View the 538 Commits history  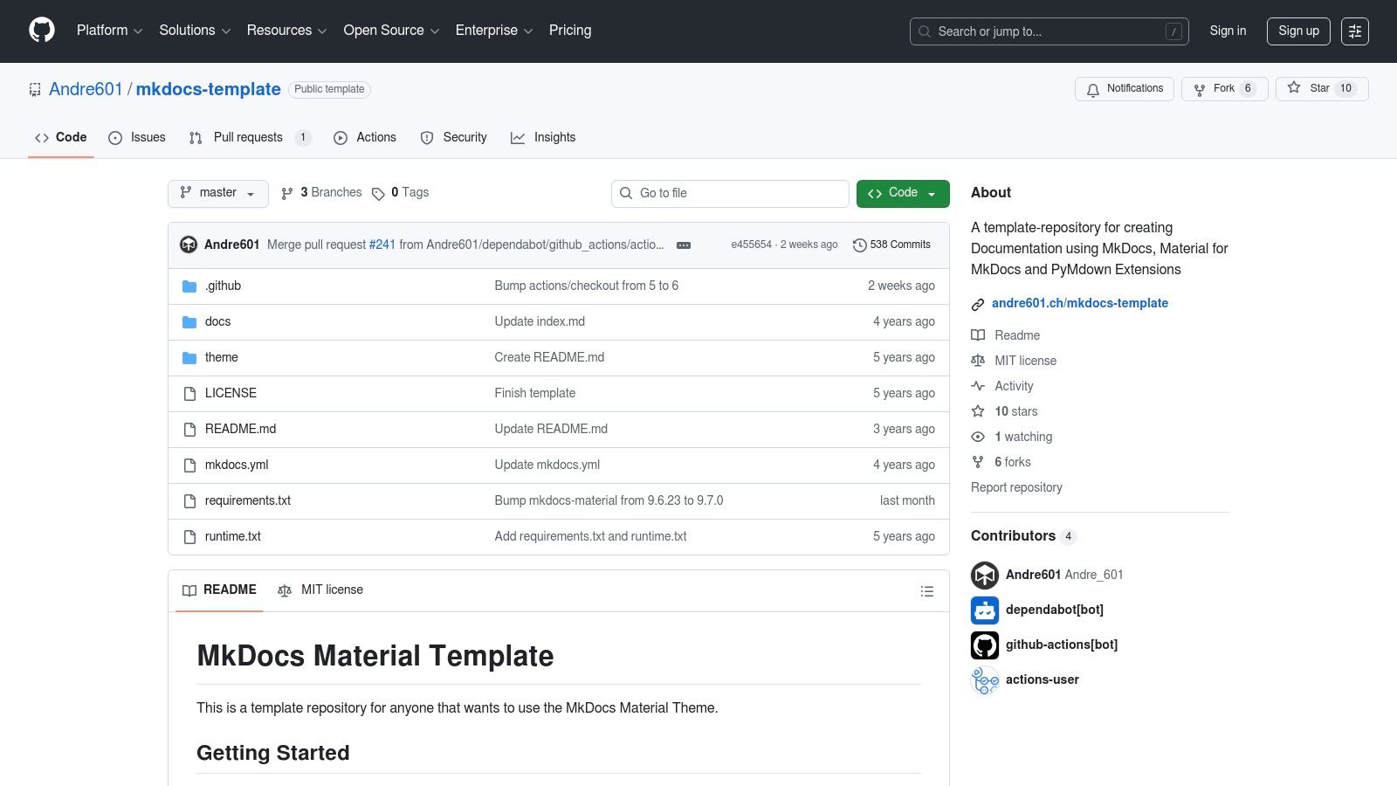891,245
